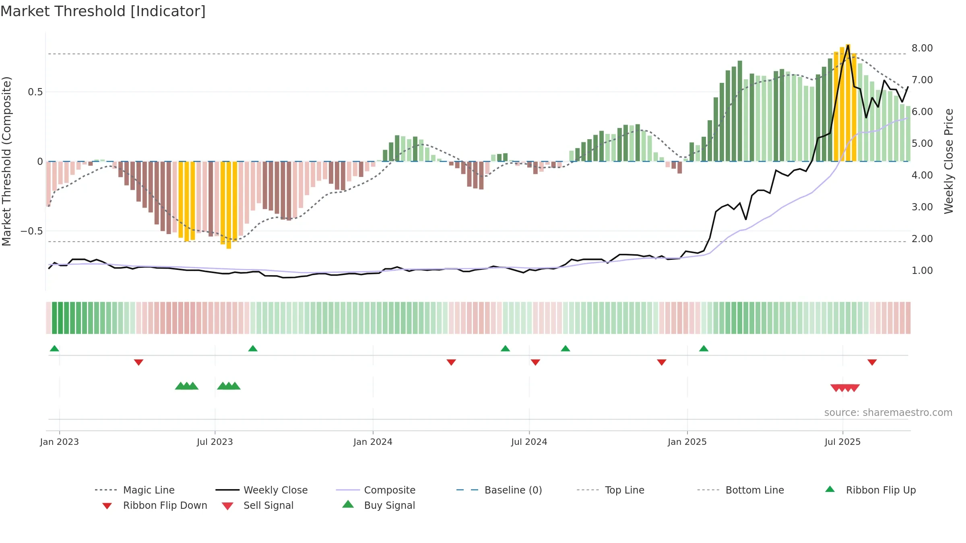Toggle the Sell Signal legend entry
The height and width of the screenshot is (543, 966).
[258, 505]
